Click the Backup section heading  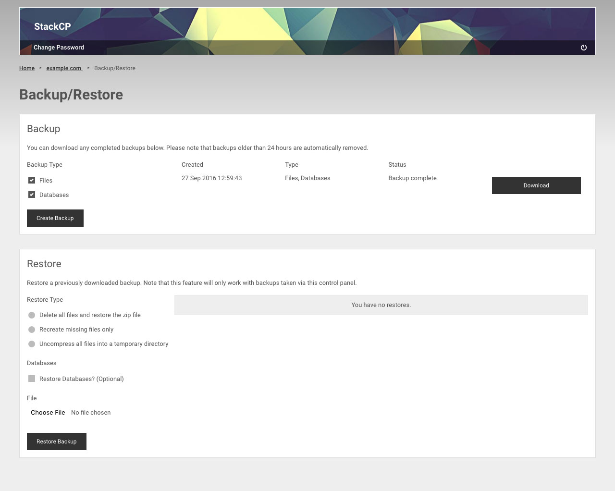(43, 129)
